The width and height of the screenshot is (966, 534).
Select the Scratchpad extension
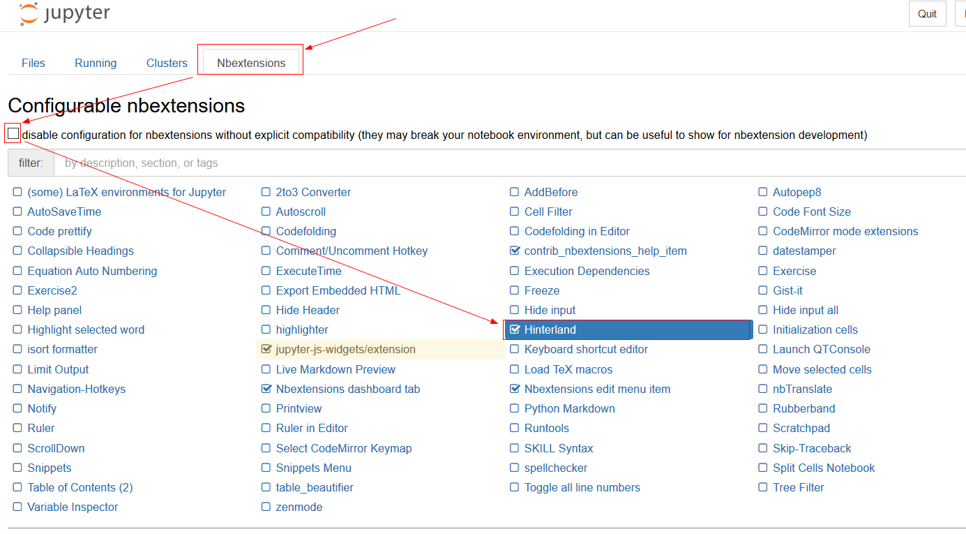coord(801,428)
